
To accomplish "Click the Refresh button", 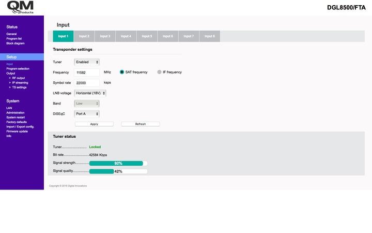I will [x=140, y=124].
